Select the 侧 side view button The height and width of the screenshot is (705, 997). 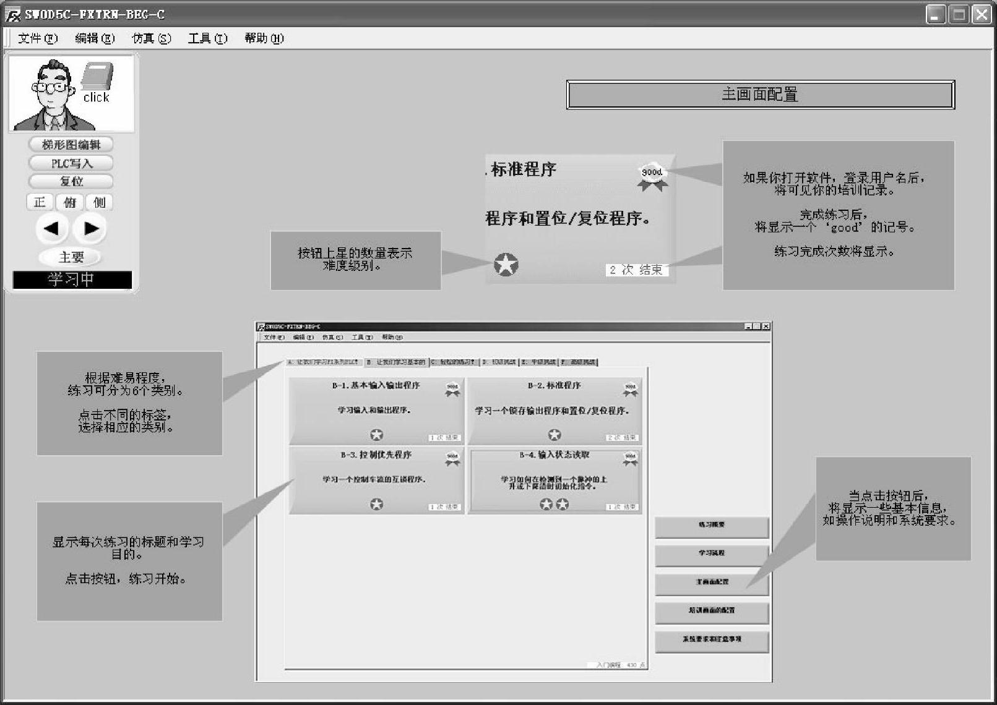(100, 202)
